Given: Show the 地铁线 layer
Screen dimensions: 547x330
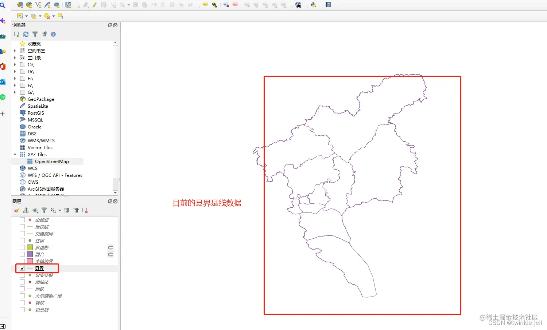Looking at the screenshot, I should click(22, 226).
